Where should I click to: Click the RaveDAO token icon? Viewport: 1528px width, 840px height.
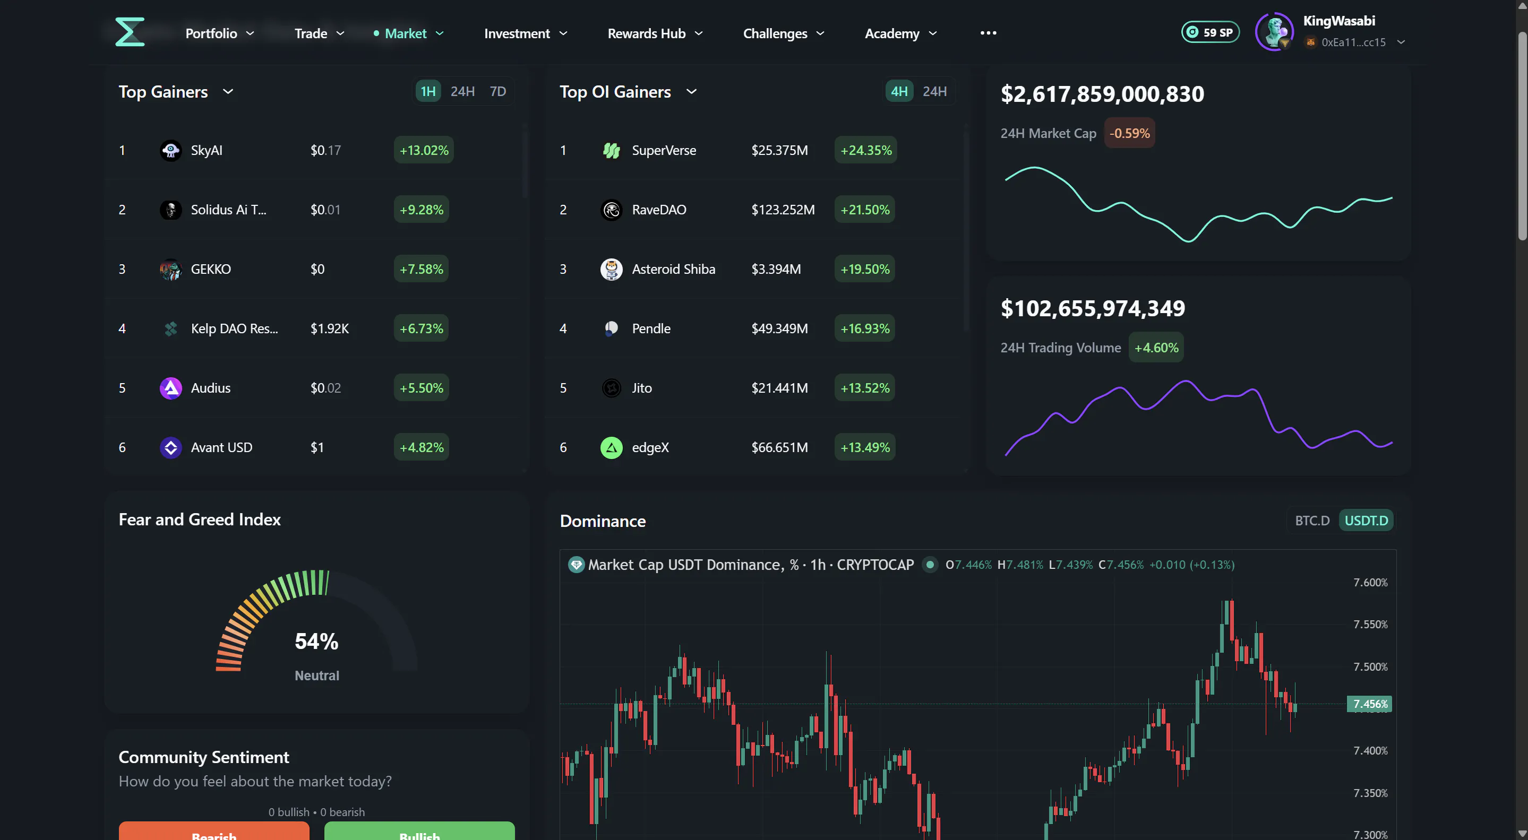pyautogui.click(x=612, y=209)
